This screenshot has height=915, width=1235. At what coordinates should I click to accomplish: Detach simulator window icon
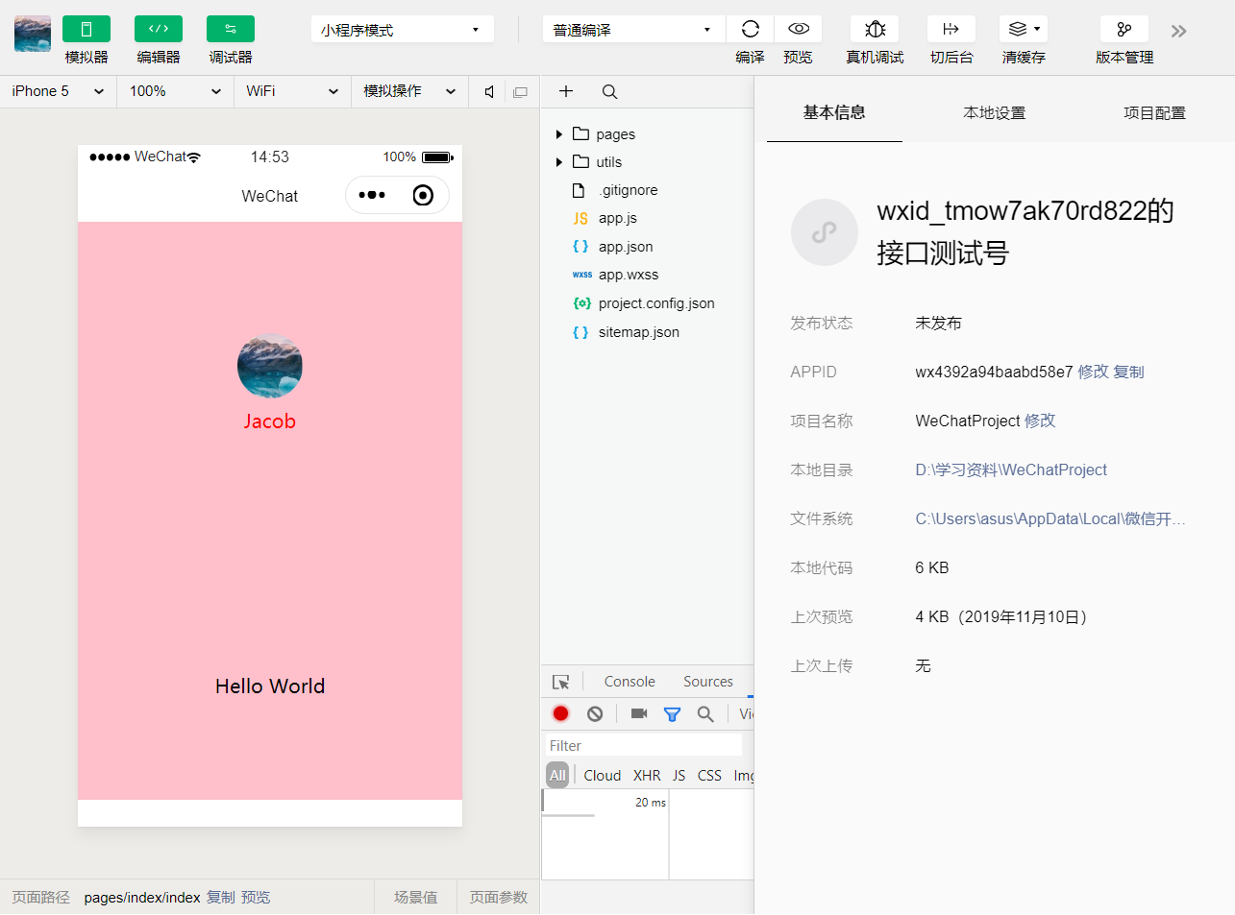point(521,92)
